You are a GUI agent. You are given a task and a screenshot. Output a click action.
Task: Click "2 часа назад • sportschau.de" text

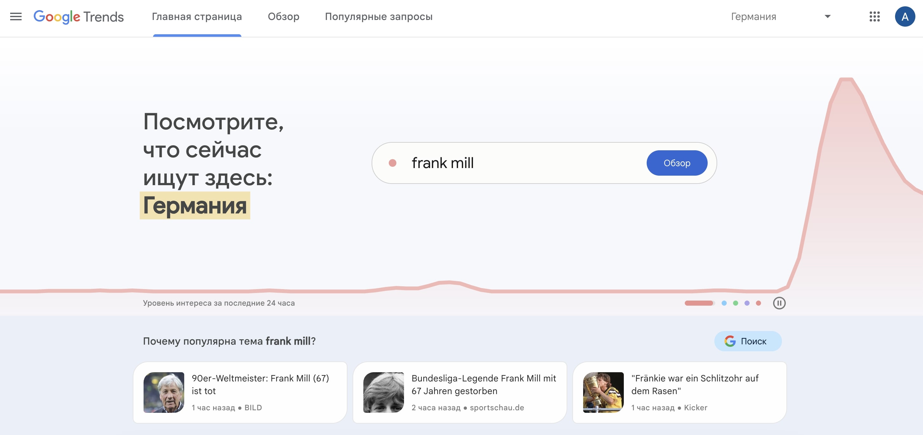tap(467, 407)
